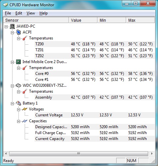
Task: Click the Capacities graph icon
Action: 25,121
